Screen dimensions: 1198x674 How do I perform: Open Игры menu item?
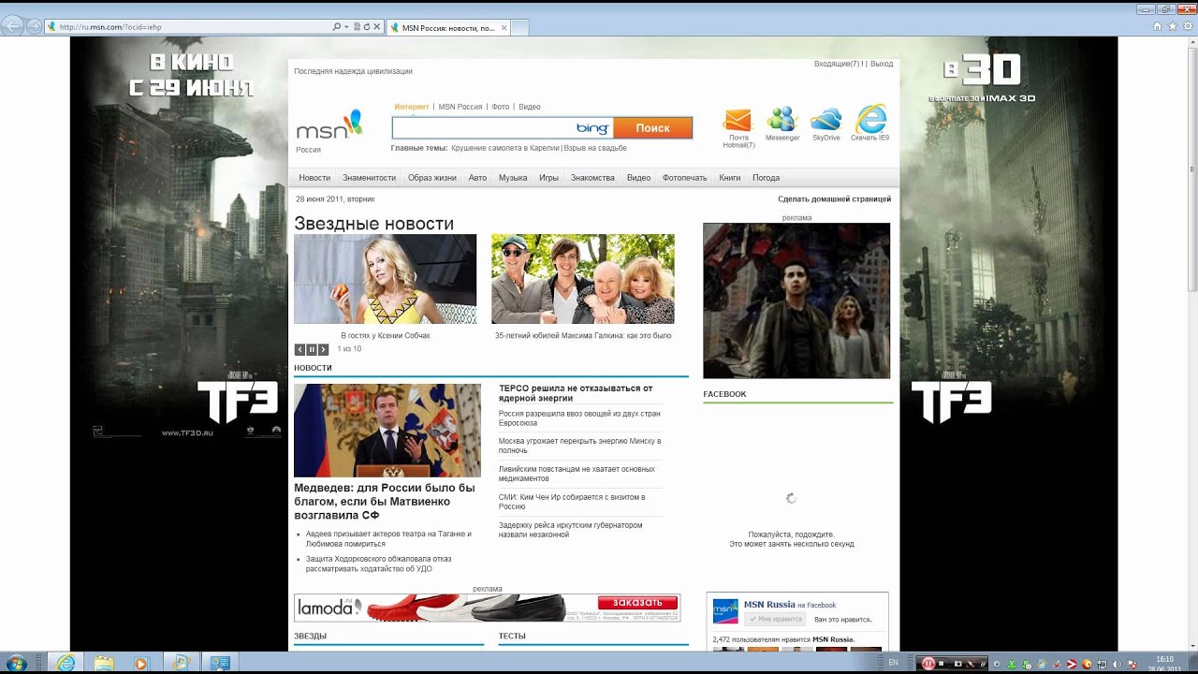coord(548,178)
